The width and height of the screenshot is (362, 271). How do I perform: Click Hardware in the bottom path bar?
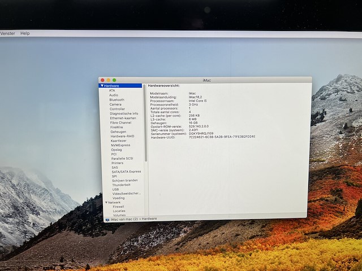(x=149, y=218)
